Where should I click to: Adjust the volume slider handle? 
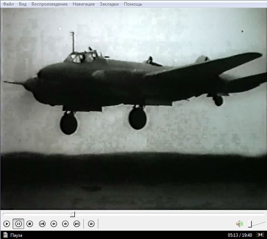tap(250, 224)
